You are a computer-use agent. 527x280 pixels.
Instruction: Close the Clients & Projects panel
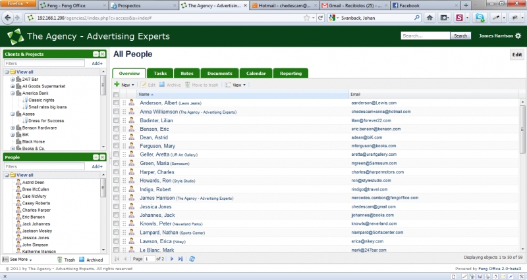click(x=103, y=54)
